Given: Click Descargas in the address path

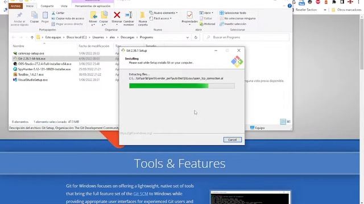Looking at the screenshot, I should [x=127, y=37].
